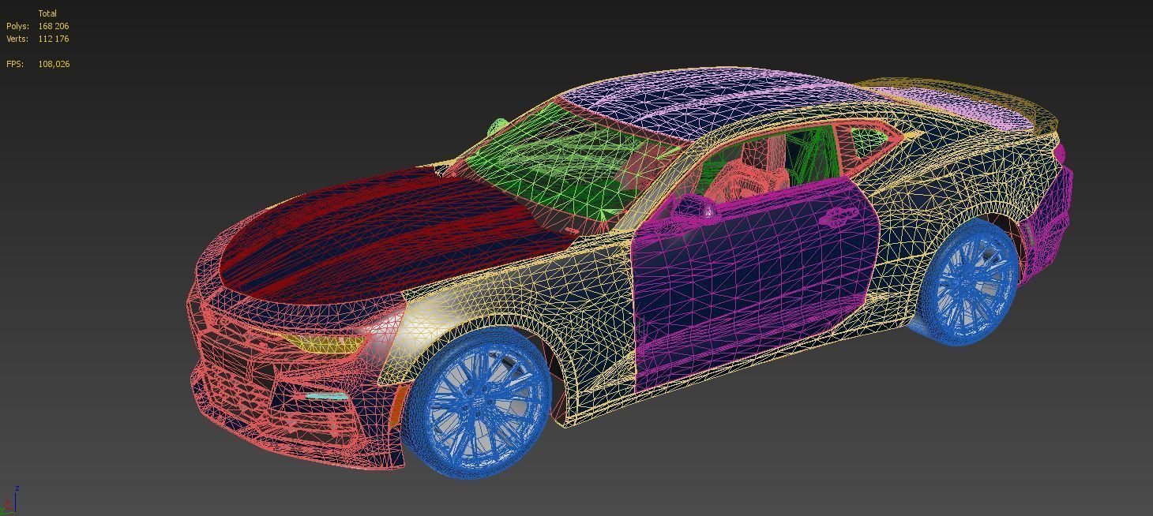The height and width of the screenshot is (516, 1153).
Task: Click the Verts value 112 176
Action: point(53,39)
